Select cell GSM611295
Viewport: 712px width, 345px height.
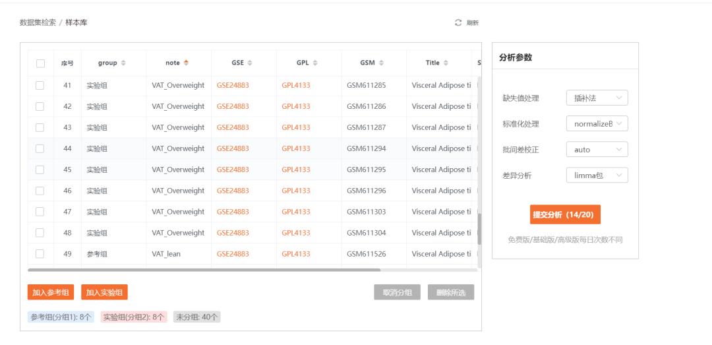366,170
